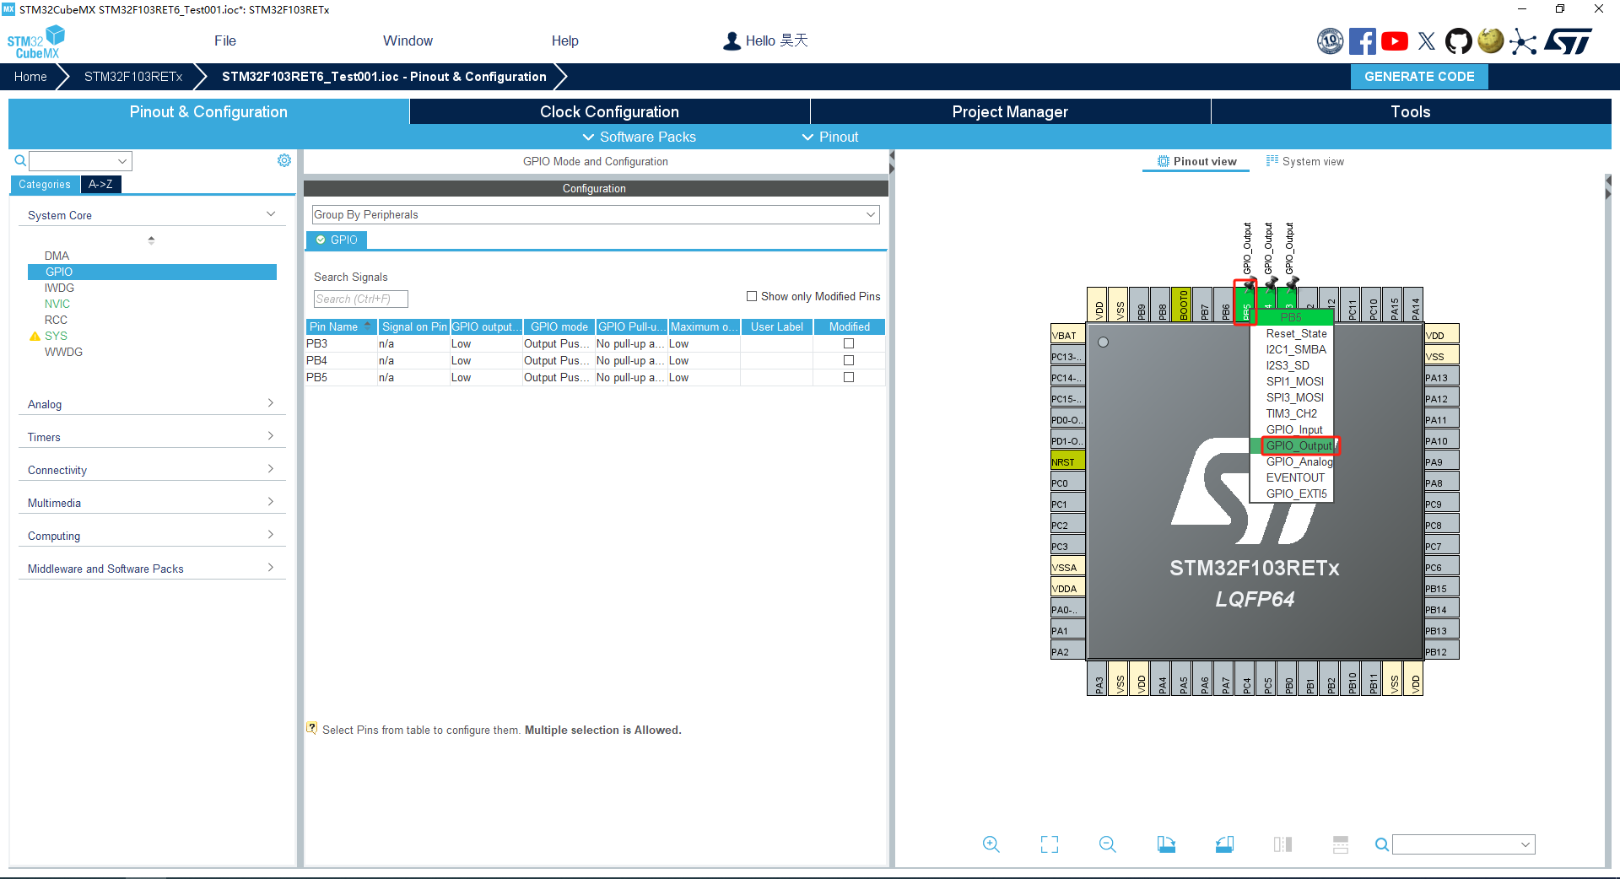Click the STM32CubeMX logo
1620x879 pixels.
tap(36, 41)
